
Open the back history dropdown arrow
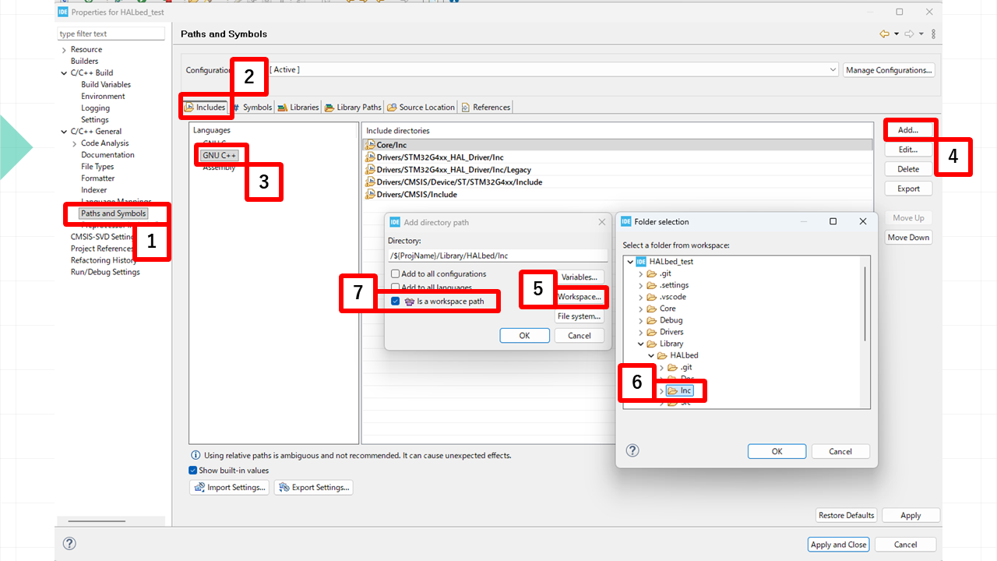pyautogui.click(x=897, y=34)
